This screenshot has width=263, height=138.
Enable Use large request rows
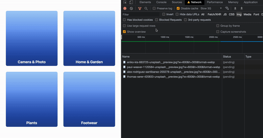coord(124,26)
